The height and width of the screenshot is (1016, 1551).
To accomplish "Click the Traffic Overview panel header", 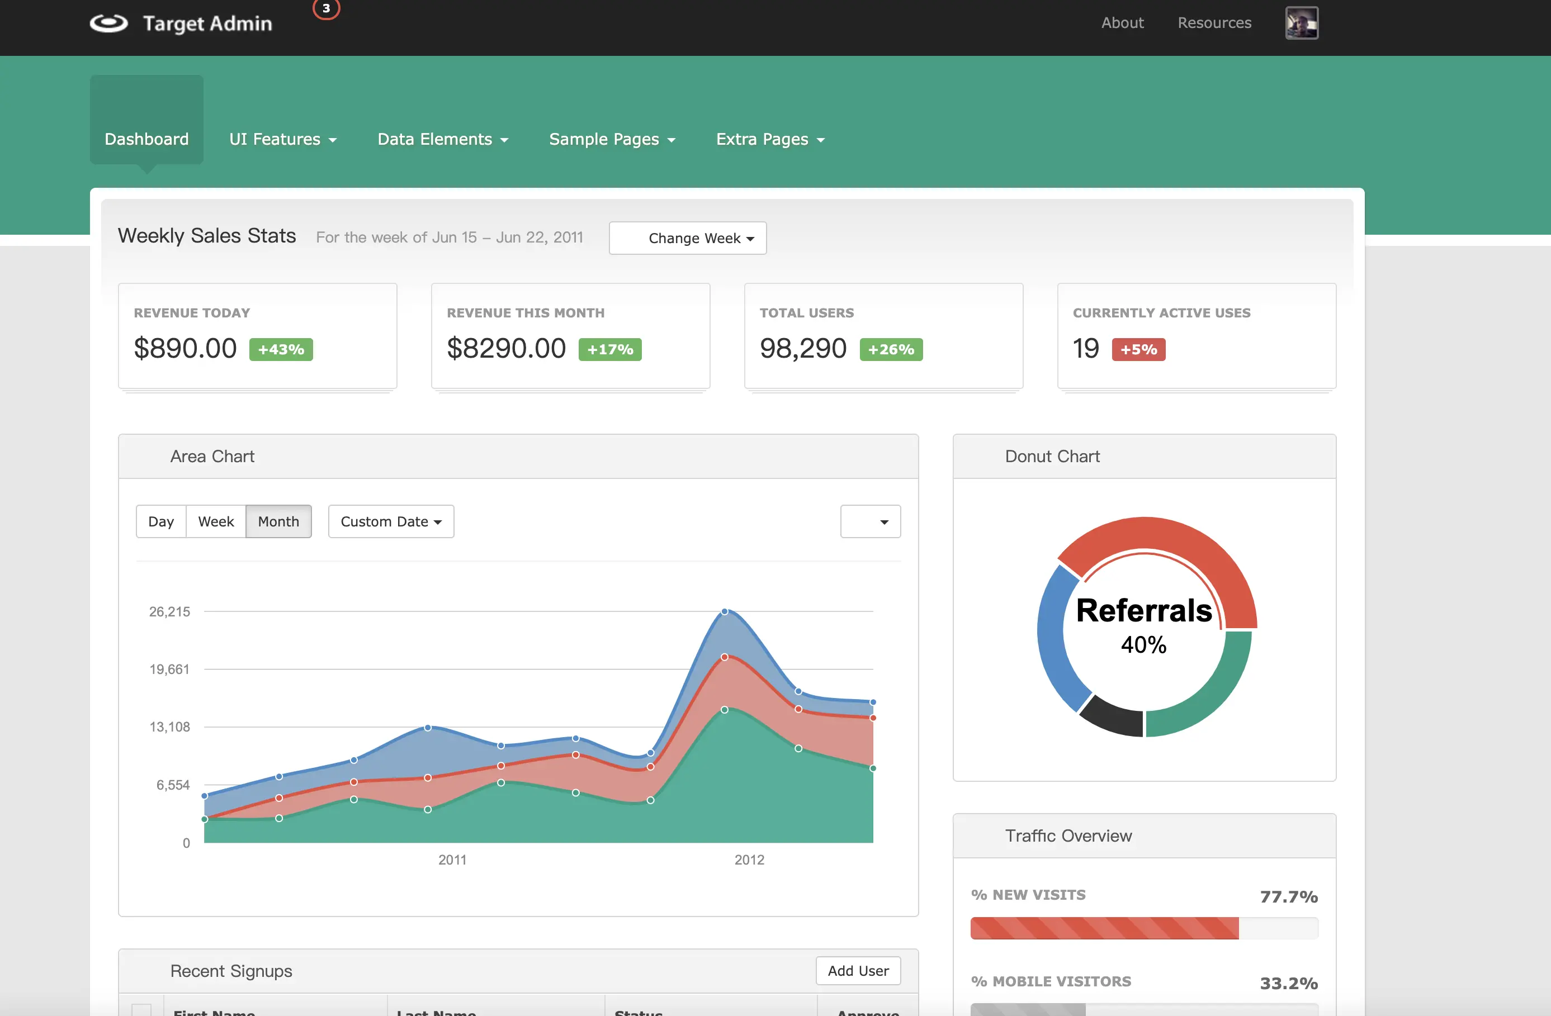I will (x=1145, y=835).
